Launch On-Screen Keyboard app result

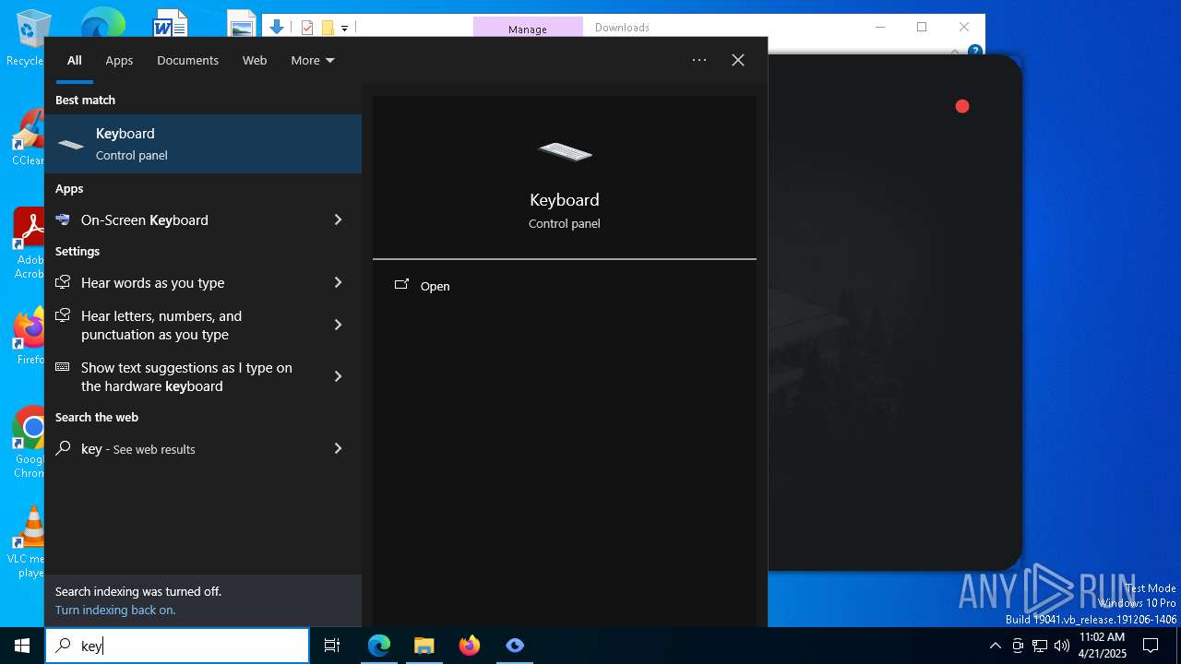pyautogui.click(x=185, y=219)
